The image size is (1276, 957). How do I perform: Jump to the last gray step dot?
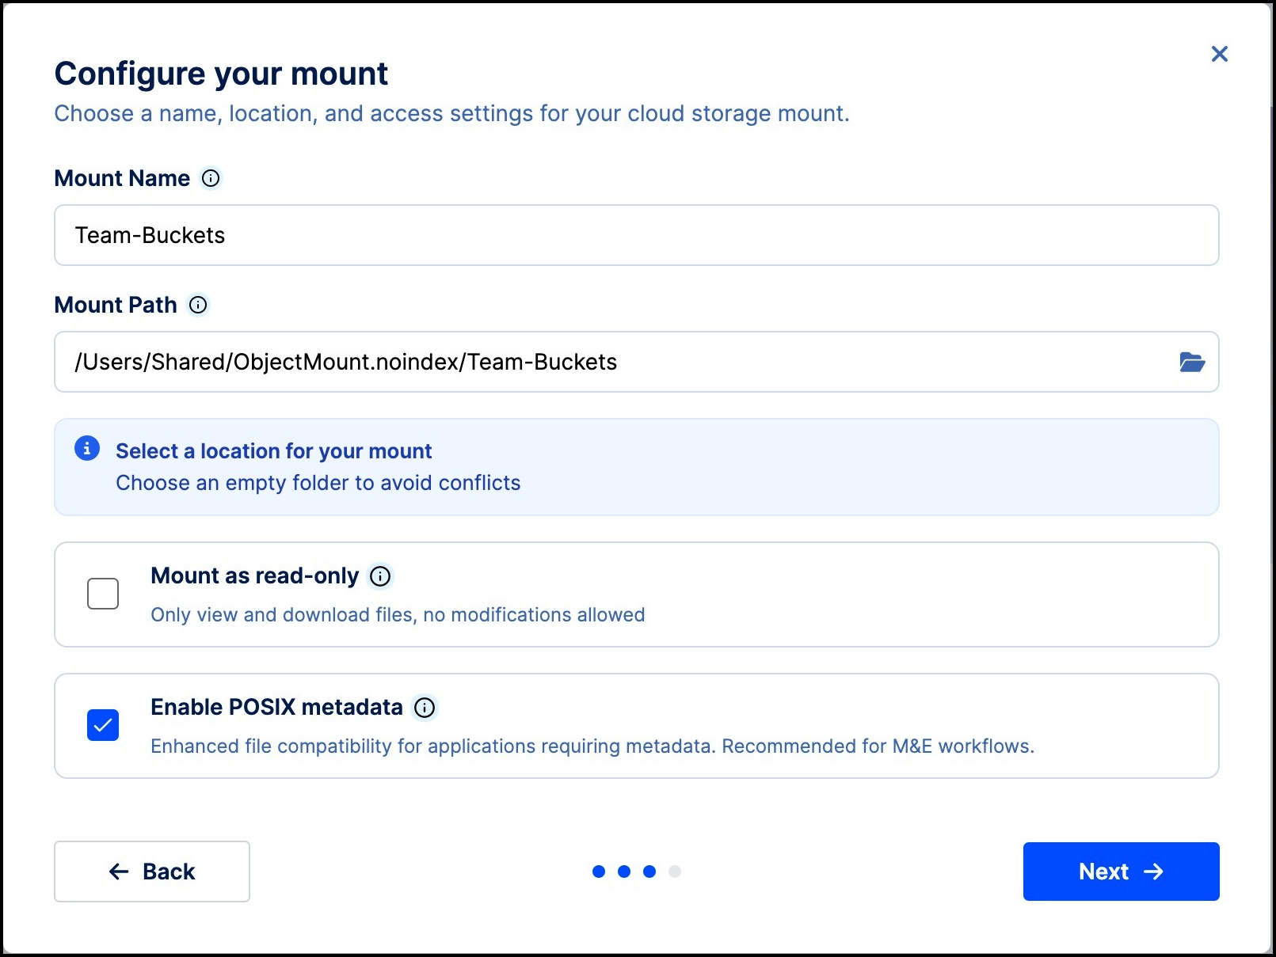tap(675, 872)
